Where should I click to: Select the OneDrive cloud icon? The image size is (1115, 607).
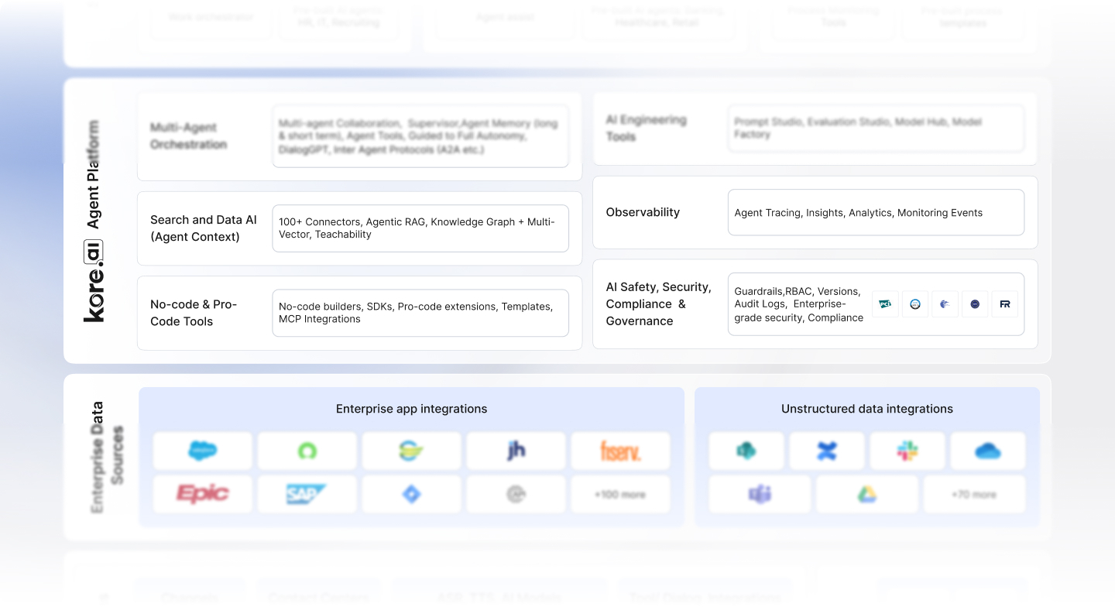(987, 451)
